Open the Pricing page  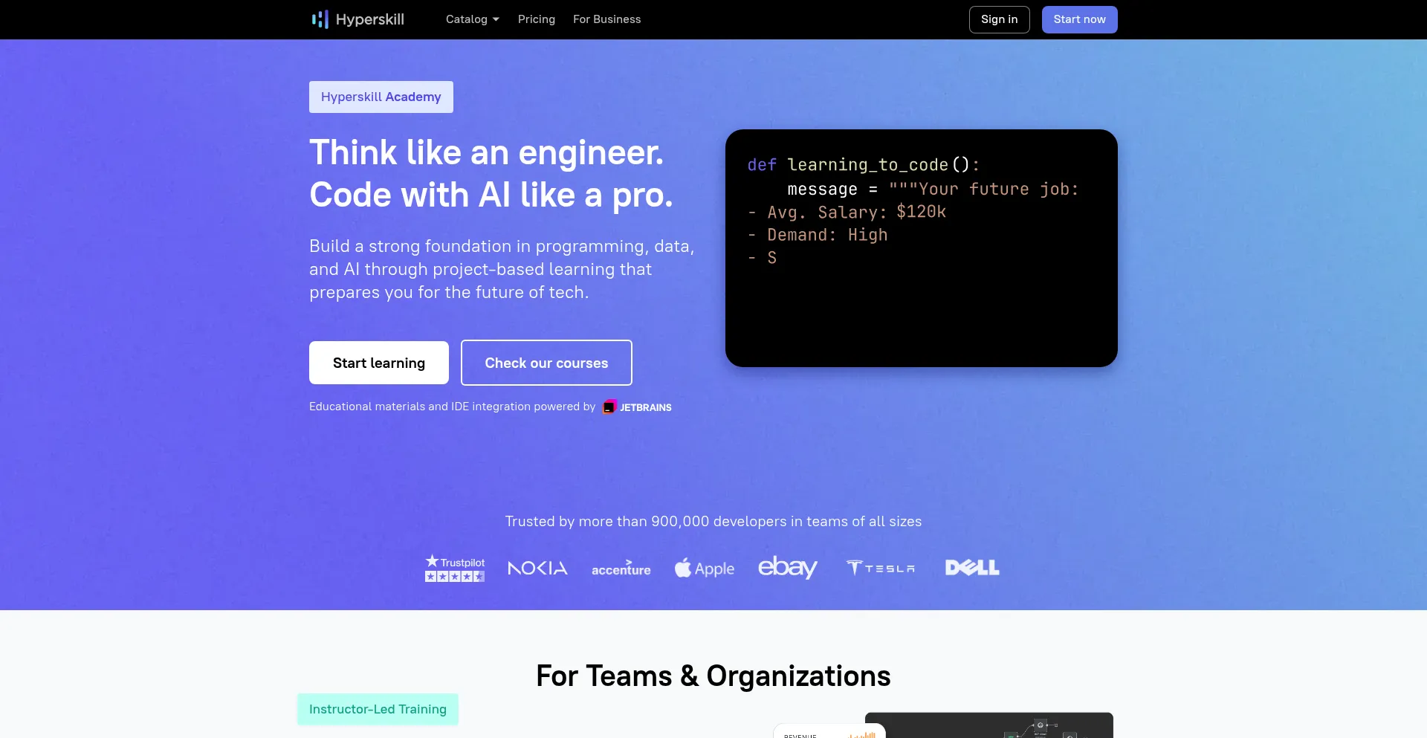pos(536,19)
